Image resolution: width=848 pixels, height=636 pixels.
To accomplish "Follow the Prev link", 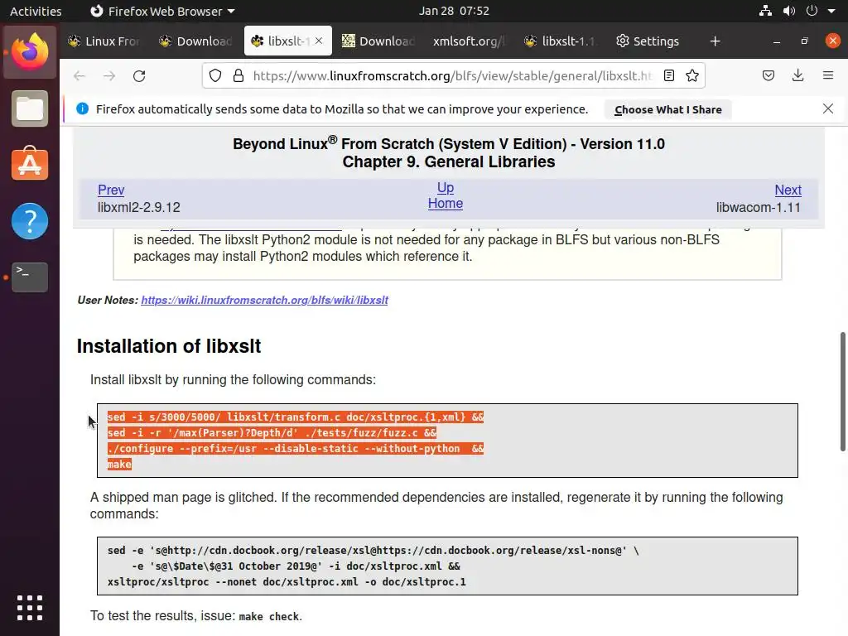I will [111, 190].
